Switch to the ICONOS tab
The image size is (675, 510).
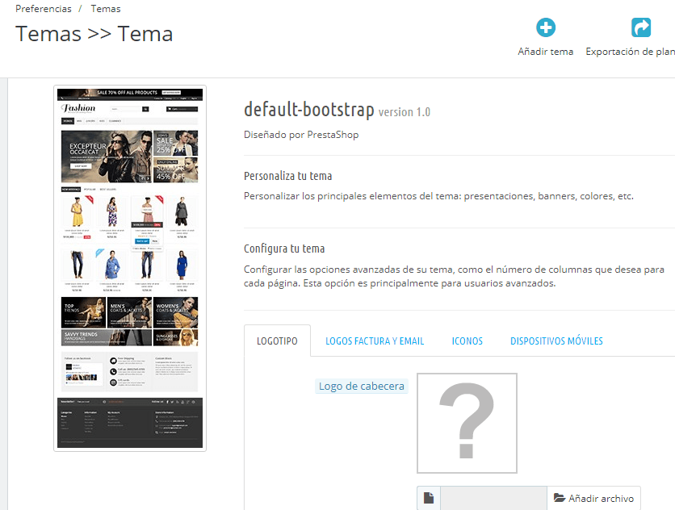pos(467,341)
